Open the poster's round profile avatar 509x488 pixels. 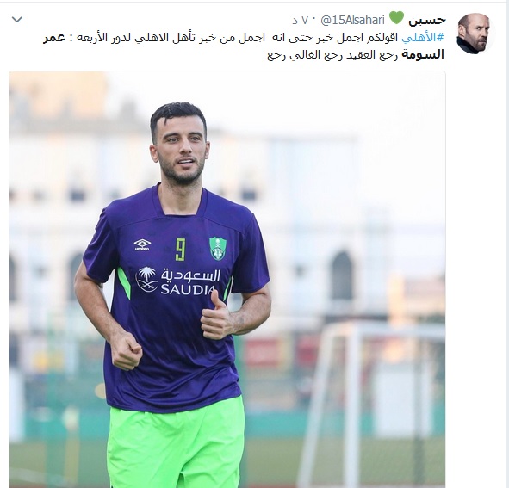[475, 34]
